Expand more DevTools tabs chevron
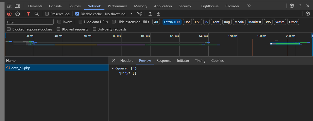 [249, 6]
